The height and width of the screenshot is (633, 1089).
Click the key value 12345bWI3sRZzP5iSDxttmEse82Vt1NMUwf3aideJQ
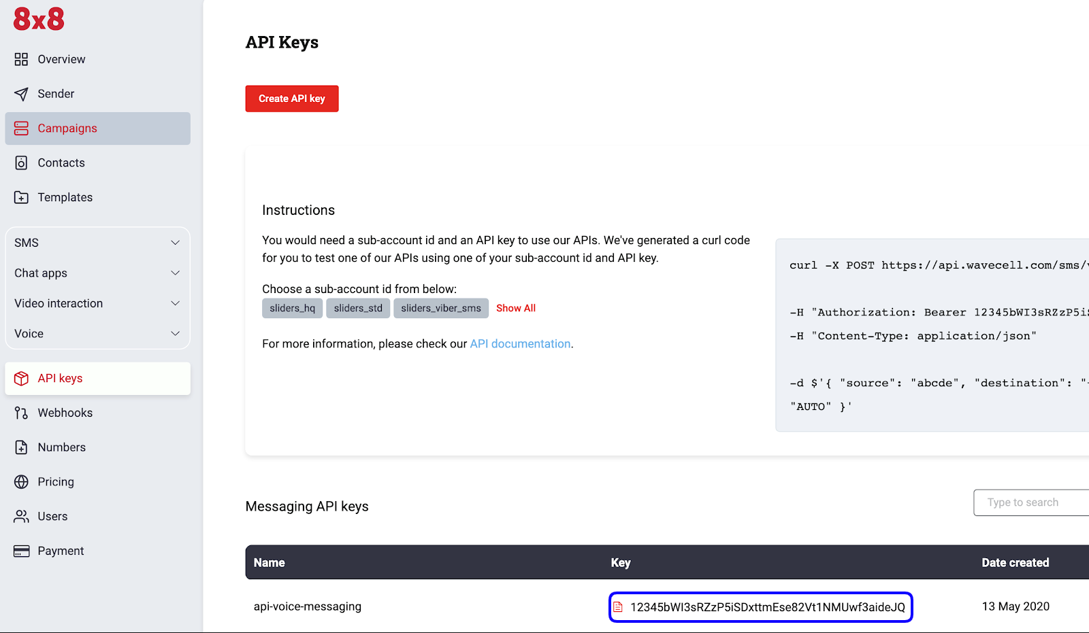(768, 607)
